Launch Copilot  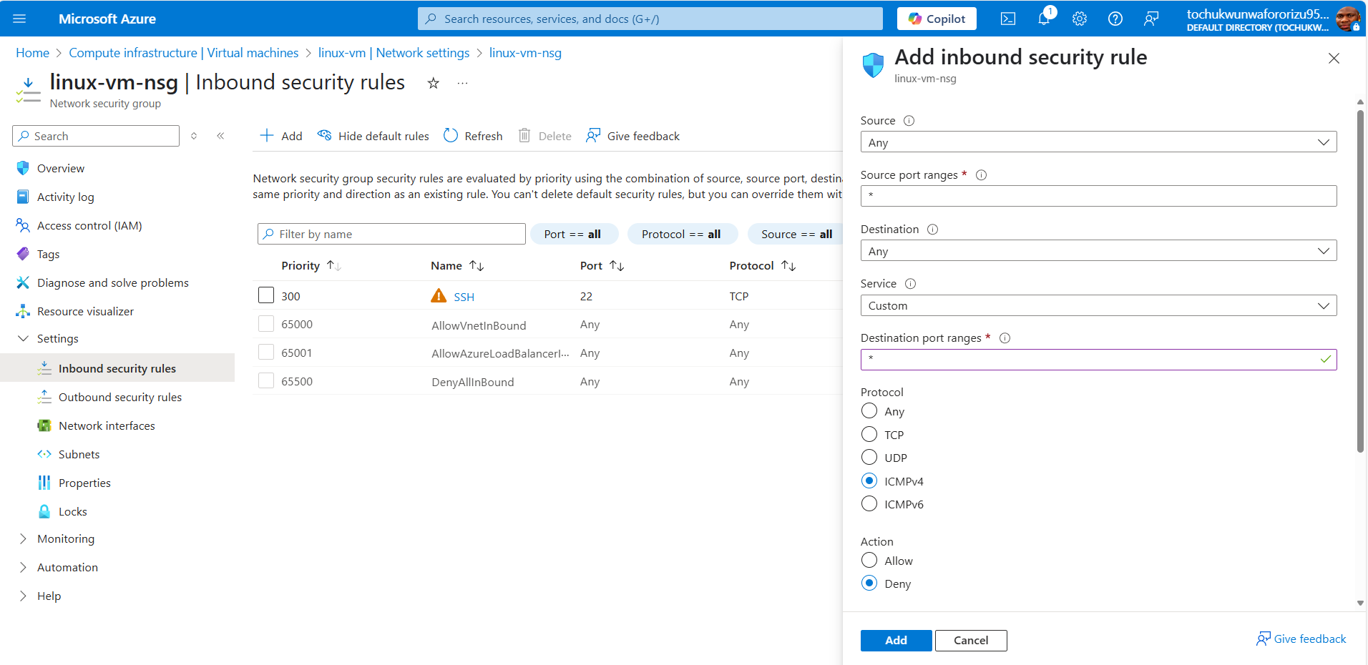coord(937,19)
